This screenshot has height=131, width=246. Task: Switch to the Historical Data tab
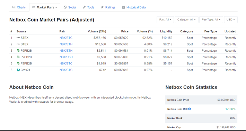tap(134, 7)
